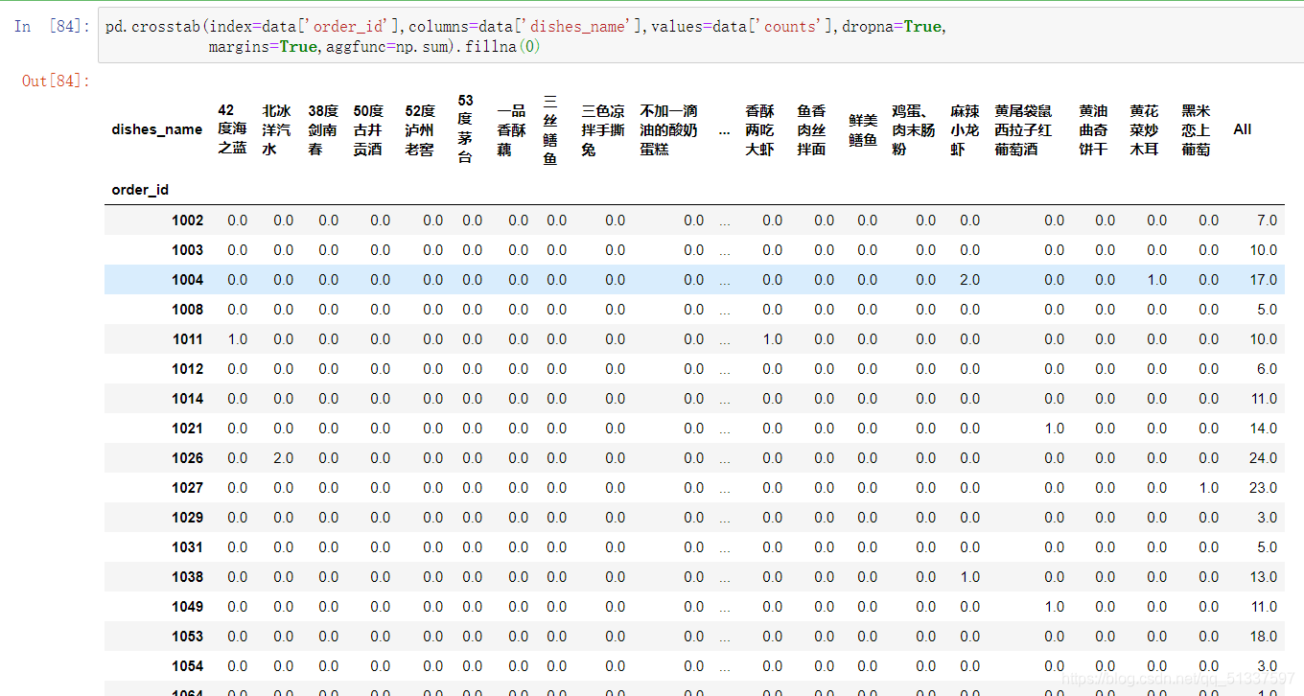
Task: Click the All total 17.0 for order 1004
Action: 1264,280
